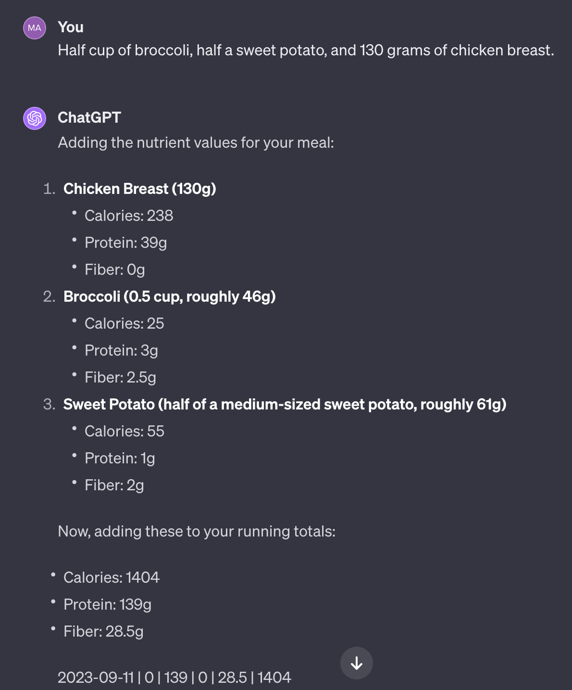Click the ChatGPT logo avatar
This screenshot has height=690, width=572.
coord(35,118)
